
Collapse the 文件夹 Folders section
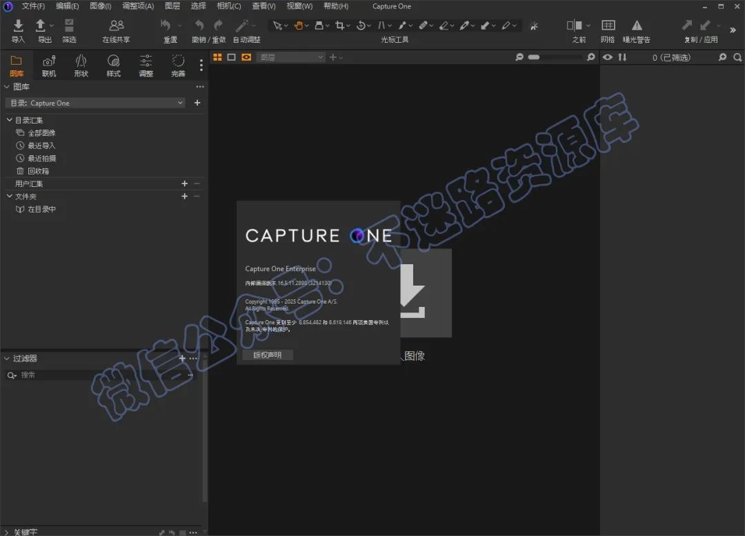[x=10, y=196]
